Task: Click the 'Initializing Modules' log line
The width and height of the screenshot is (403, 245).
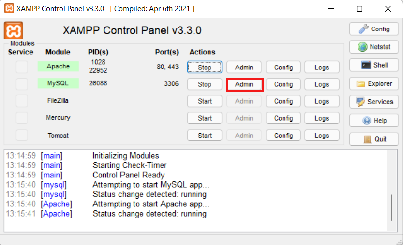Action: 126,156
